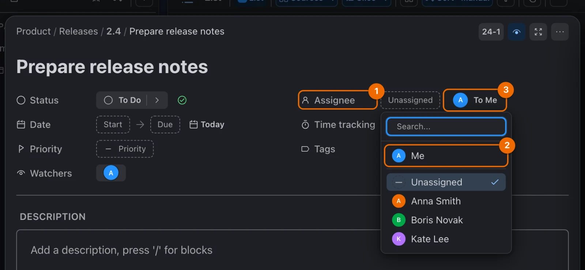
Task: Assign the task To Me
Action: [475, 100]
